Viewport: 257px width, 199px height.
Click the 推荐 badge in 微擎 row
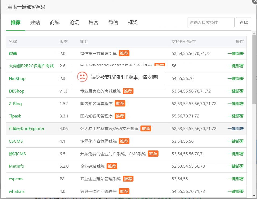click(124, 53)
